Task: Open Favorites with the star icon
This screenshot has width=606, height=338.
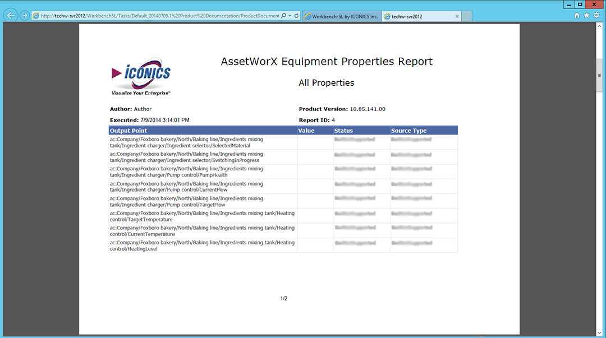Action: point(586,16)
